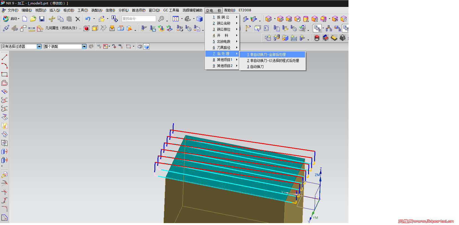
Task: Click the dark gray wedge shape icon
Action: [x=343, y=38]
